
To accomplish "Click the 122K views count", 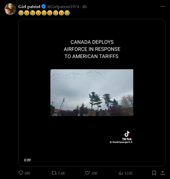I will point(128,173).
